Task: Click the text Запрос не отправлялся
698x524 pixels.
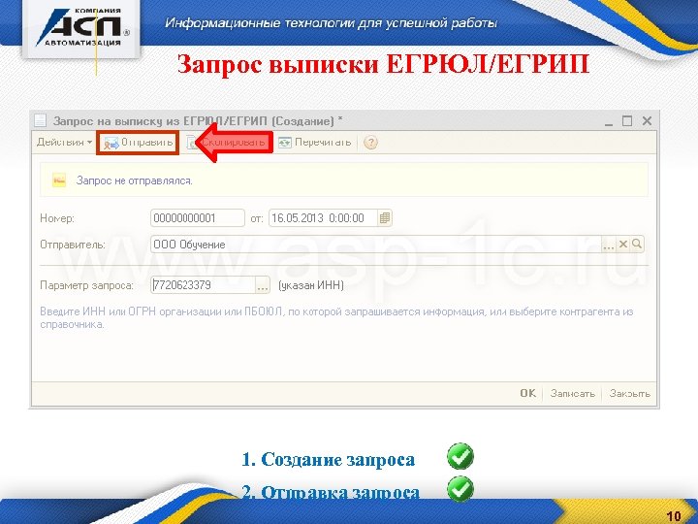Action: [134, 180]
